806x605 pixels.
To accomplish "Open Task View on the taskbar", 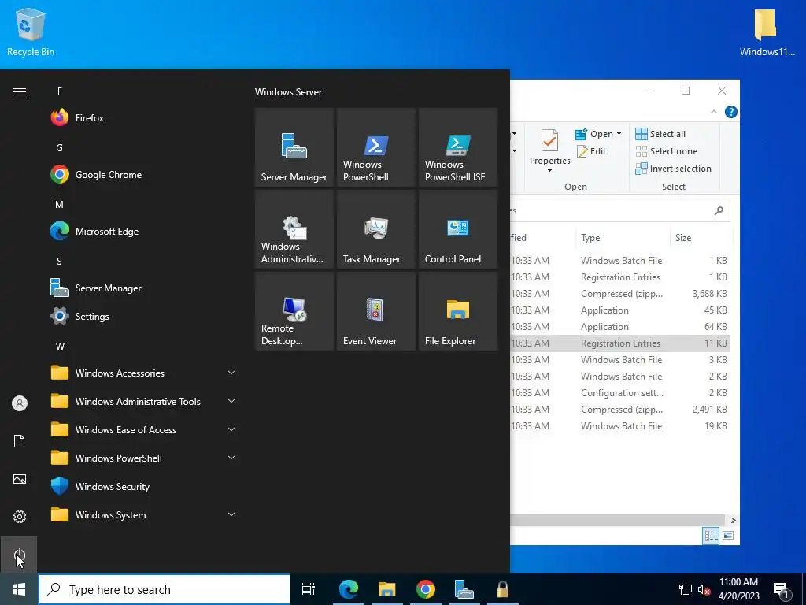I will click(309, 589).
